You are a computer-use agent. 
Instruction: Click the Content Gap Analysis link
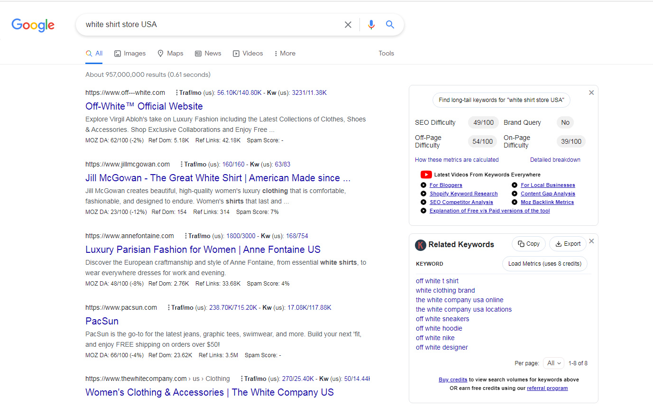548,194
